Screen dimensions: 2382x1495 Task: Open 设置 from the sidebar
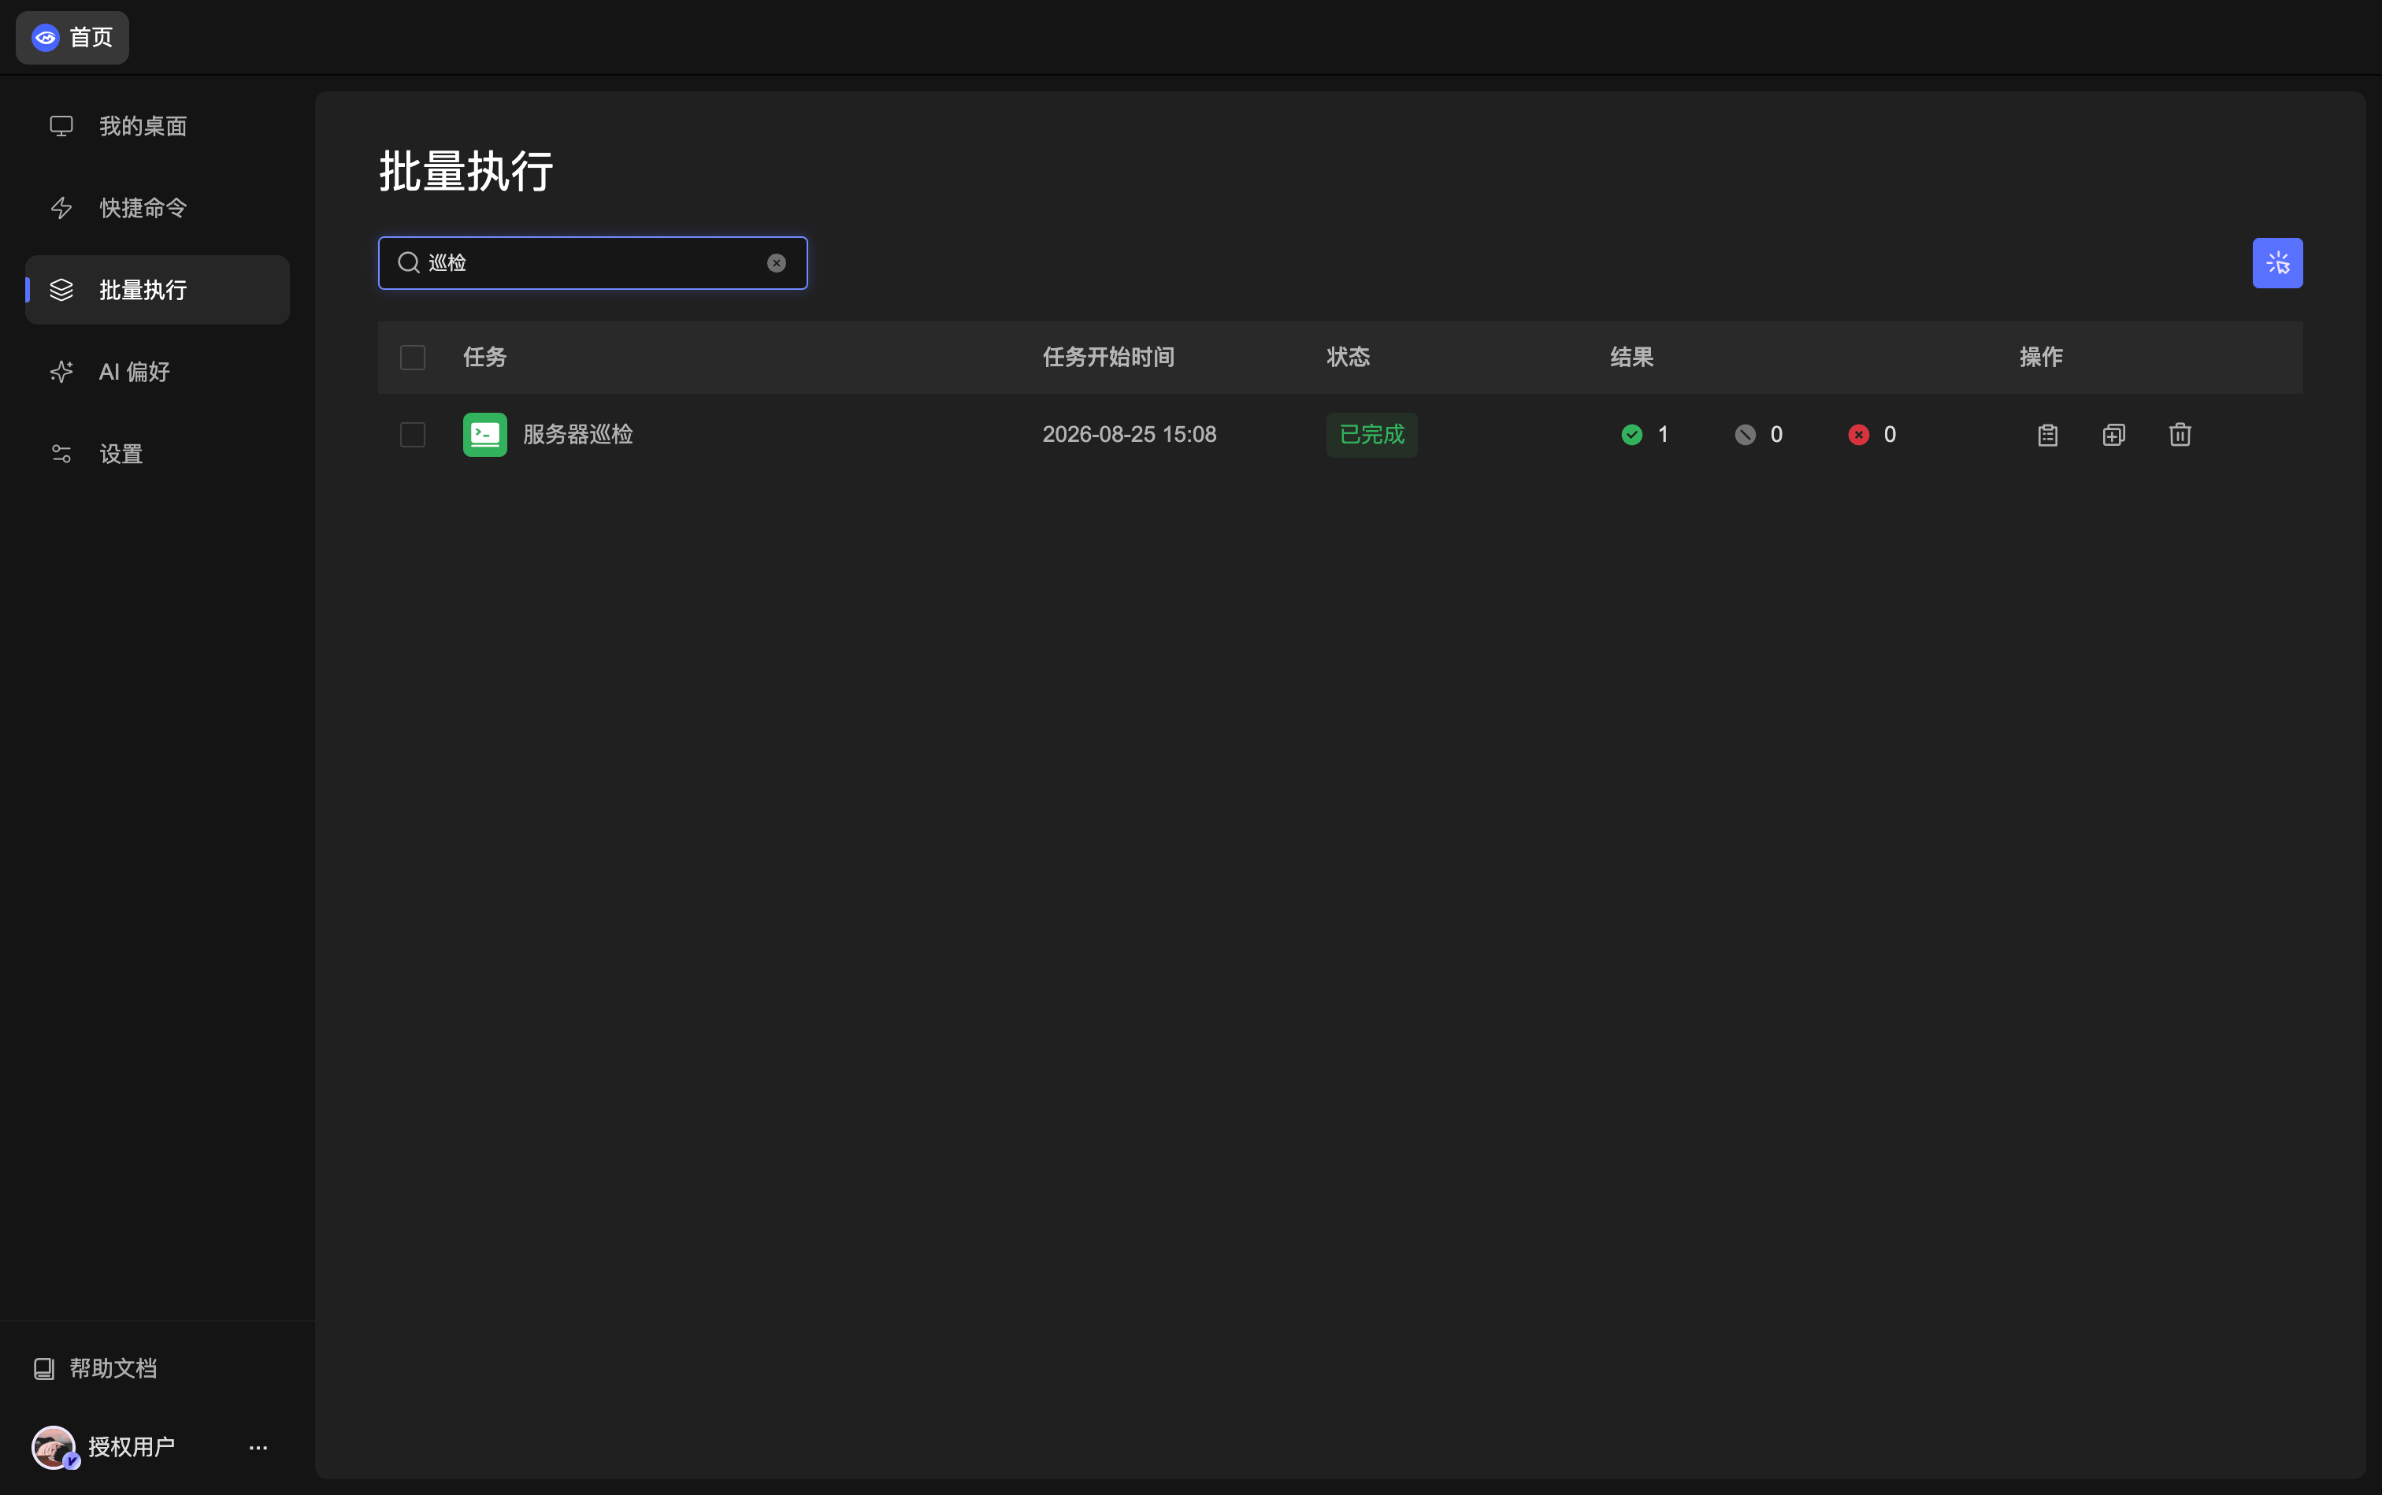click(x=158, y=454)
